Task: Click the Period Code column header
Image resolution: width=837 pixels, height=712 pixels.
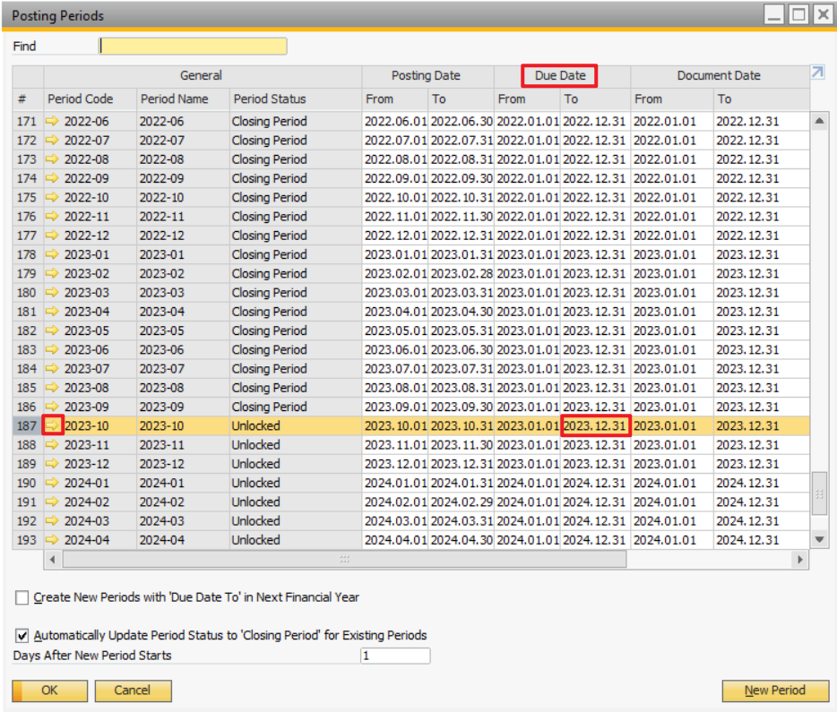Action: pyautogui.click(x=90, y=99)
